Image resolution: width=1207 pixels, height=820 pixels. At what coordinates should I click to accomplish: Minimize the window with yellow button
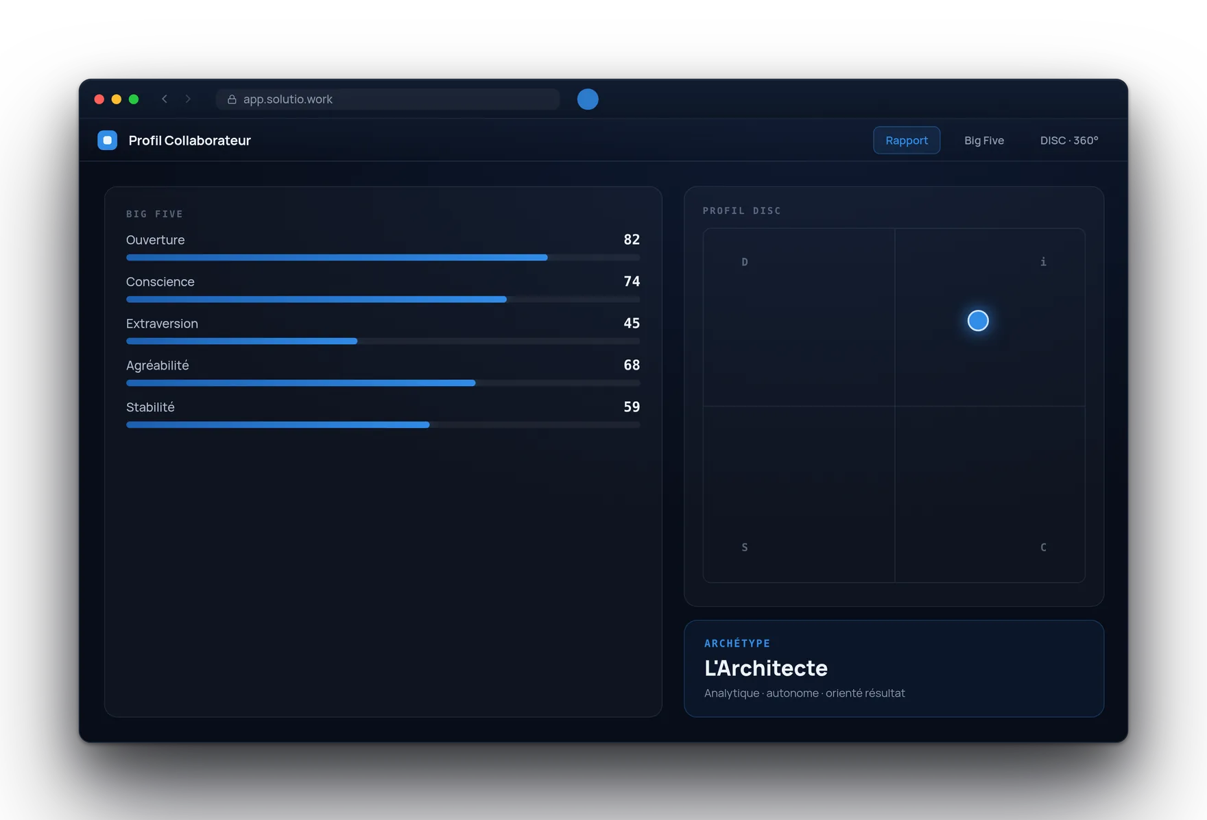pyautogui.click(x=117, y=99)
